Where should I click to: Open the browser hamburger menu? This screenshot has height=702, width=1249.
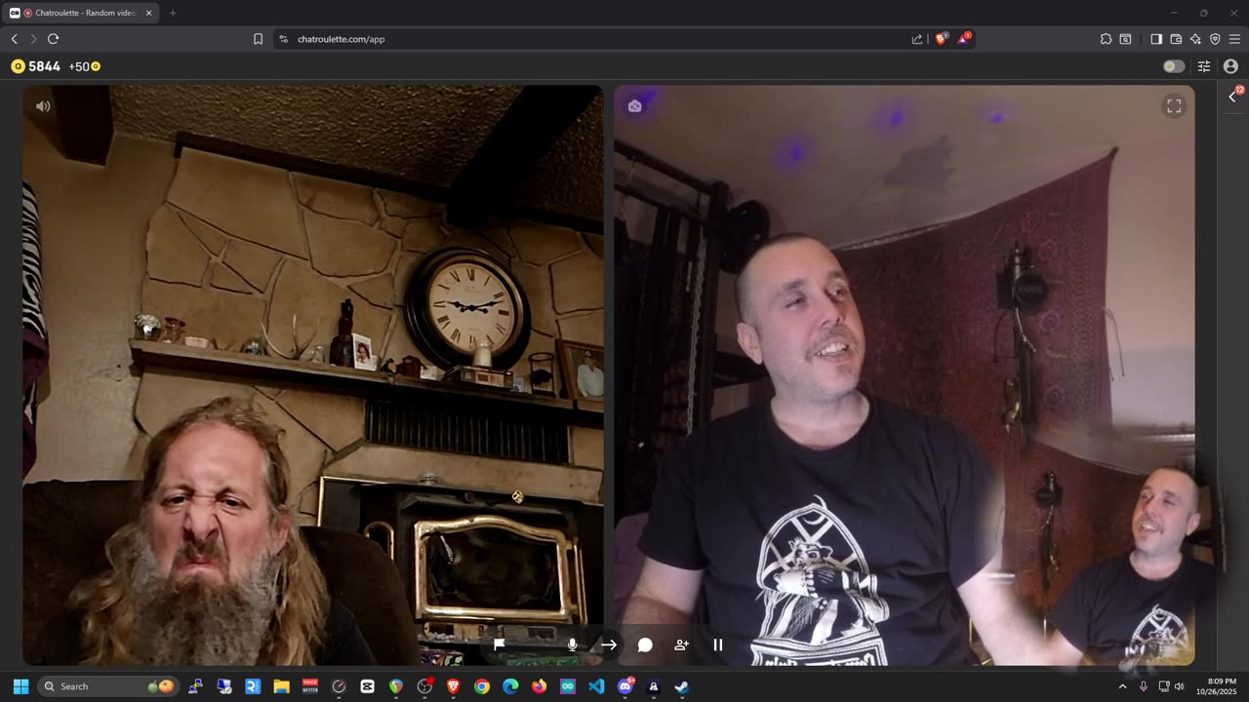[1234, 39]
